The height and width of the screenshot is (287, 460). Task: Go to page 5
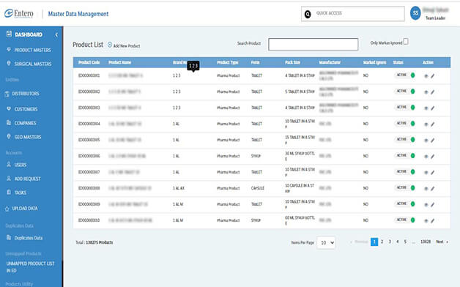[405, 242]
